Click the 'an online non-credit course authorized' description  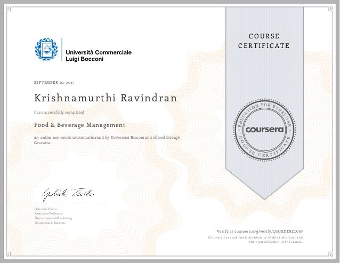point(107,140)
